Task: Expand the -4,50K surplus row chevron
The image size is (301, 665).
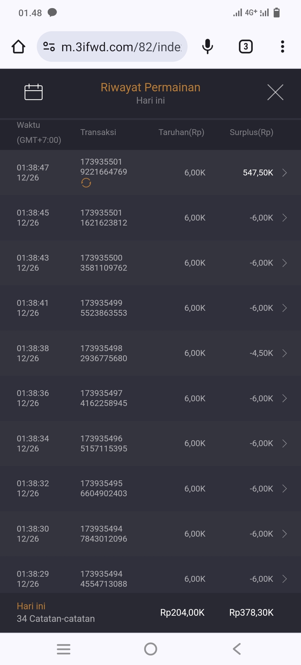Action: (x=284, y=353)
